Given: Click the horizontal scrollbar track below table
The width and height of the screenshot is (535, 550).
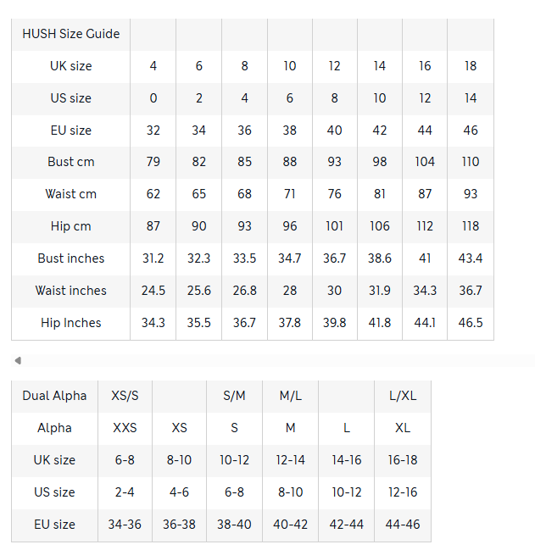Looking at the screenshot, I should tap(273, 360).
